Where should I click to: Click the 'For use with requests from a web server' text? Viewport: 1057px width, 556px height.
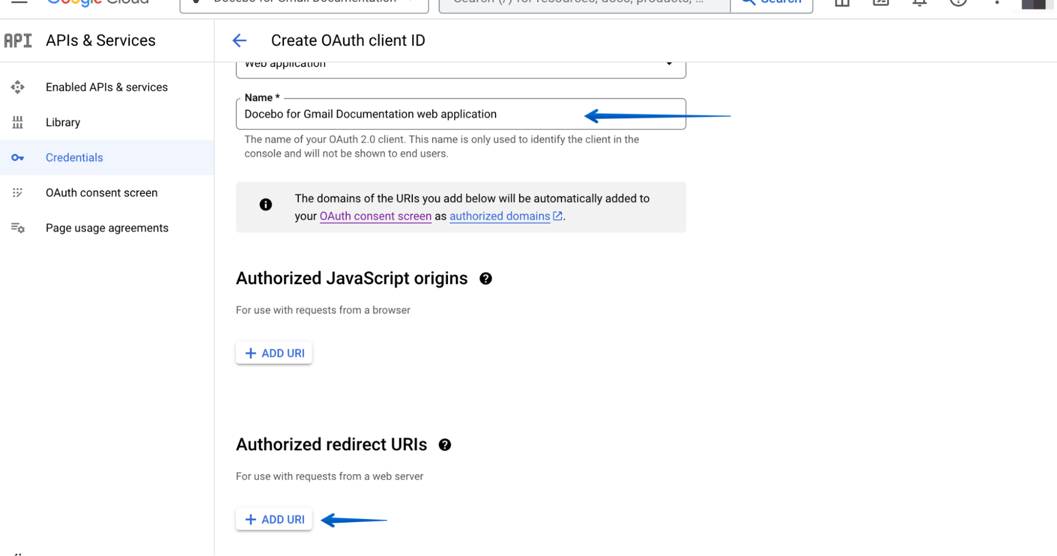[x=329, y=477]
